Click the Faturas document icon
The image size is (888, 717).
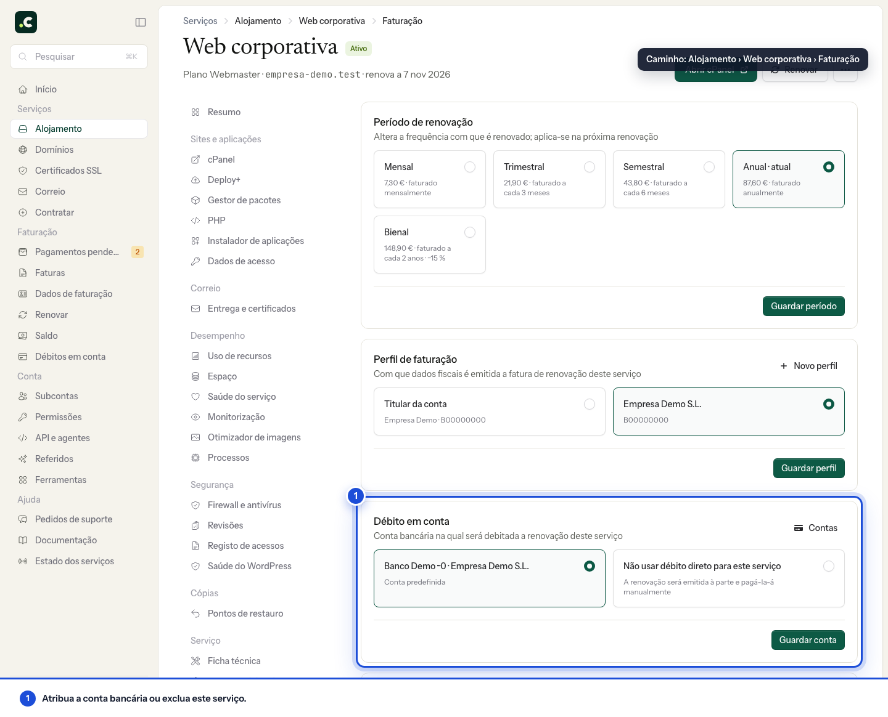click(x=23, y=273)
